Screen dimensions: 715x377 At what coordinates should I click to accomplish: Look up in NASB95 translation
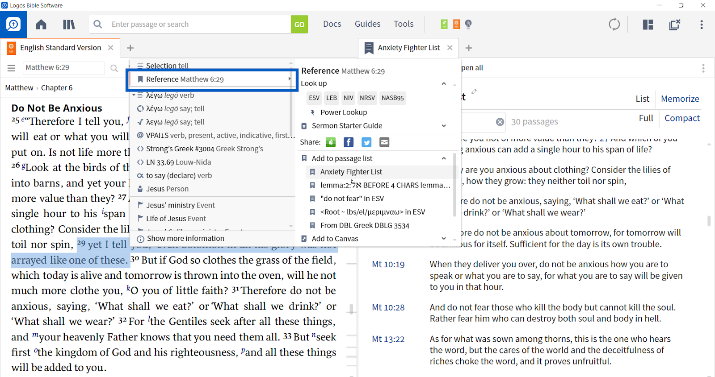393,98
